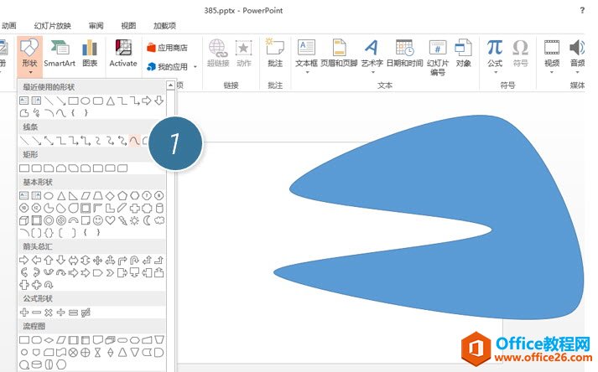
Task: Pick the double-arrow line in 线条 section
Action: click(49, 141)
